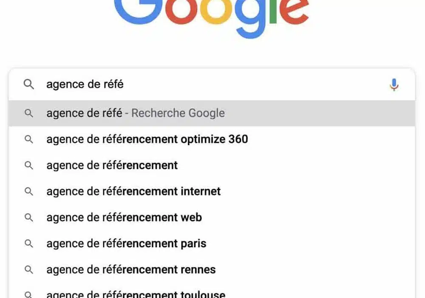The image size is (425, 298).
Task: Click the search icon beside "rennes" suggestion
Action: click(x=29, y=270)
